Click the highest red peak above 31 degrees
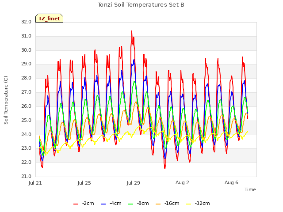Viewport: 283px width, 212px height. pos(132,31)
